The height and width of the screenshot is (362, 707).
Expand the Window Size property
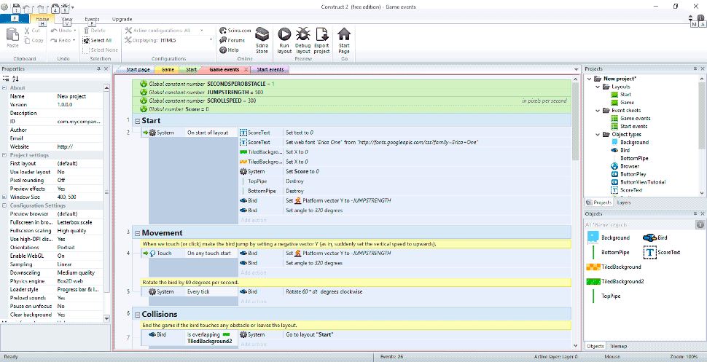(4, 197)
